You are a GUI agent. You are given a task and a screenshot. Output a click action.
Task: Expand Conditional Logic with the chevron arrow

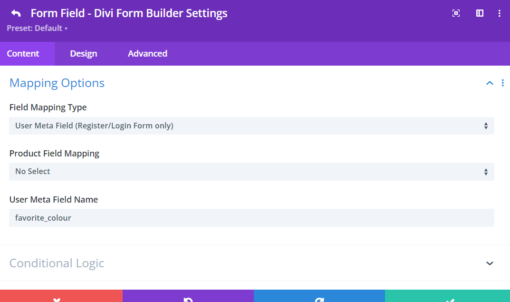pos(490,263)
